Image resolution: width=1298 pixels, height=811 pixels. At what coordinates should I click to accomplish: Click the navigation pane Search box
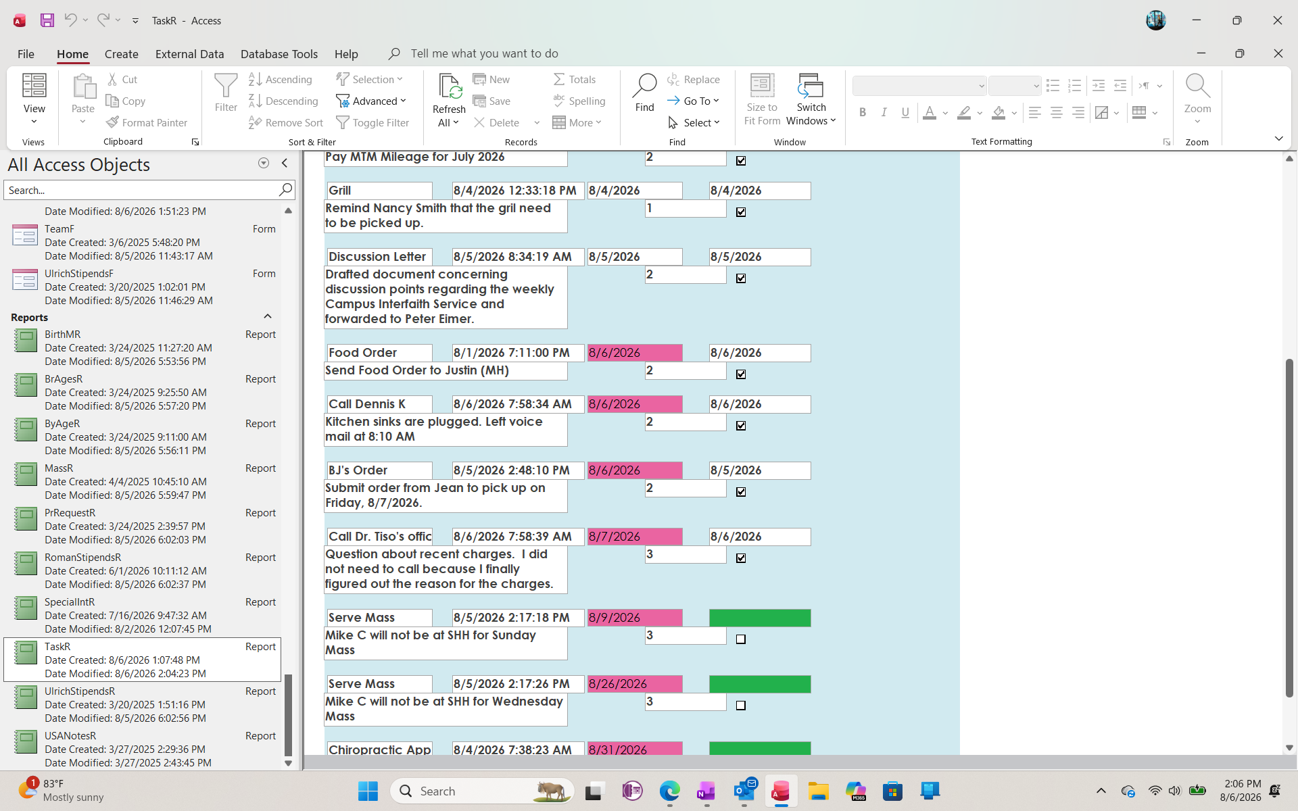tap(141, 190)
